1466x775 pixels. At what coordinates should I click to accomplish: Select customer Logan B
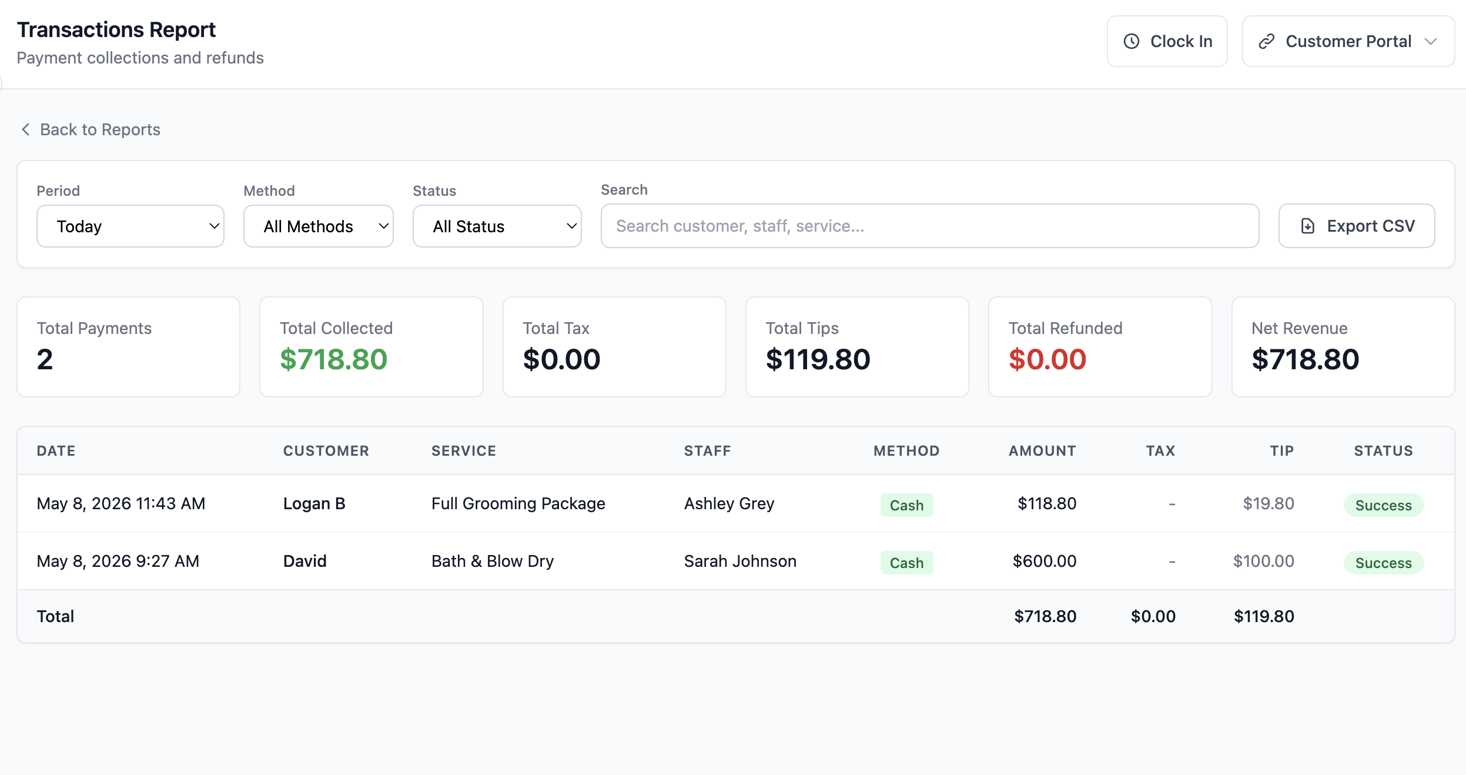tap(314, 503)
